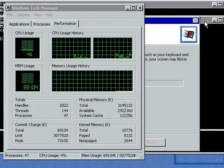The height and width of the screenshot is (168, 224).
Task: Switch to the Applications tab
Action: [x=19, y=24]
